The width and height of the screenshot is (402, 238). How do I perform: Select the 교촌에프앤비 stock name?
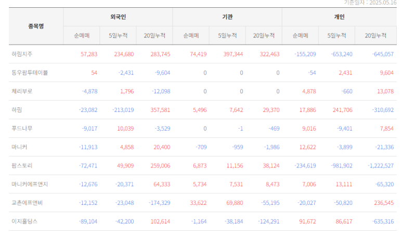(x=27, y=203)
